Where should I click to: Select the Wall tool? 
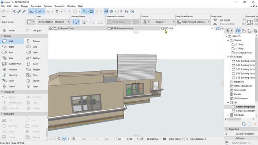[x=12, y=41]
